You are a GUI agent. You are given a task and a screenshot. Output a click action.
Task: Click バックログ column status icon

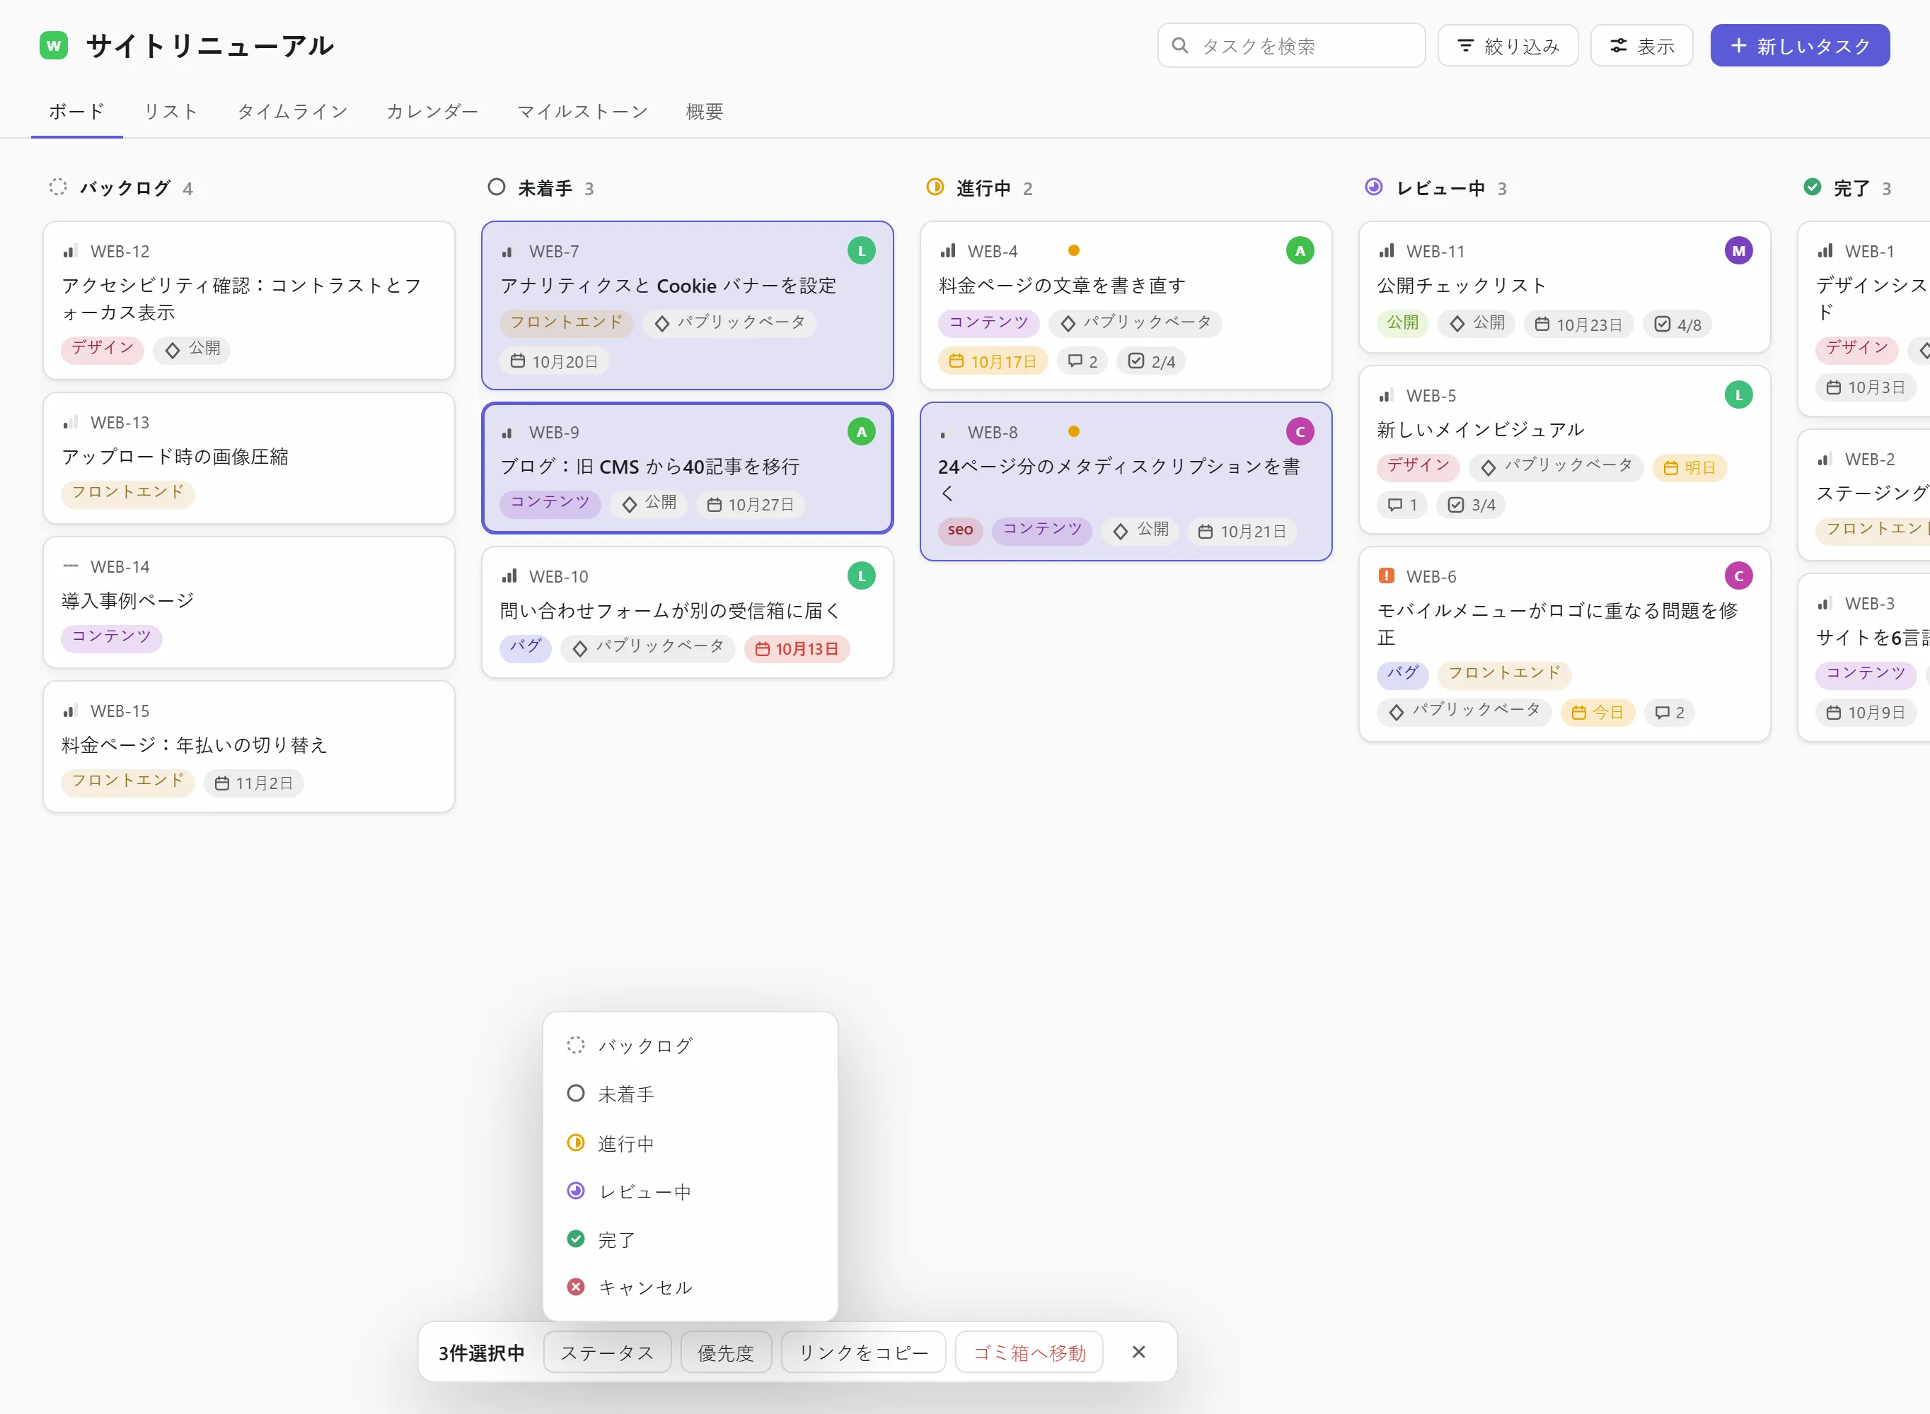click(x=57, y=187)
